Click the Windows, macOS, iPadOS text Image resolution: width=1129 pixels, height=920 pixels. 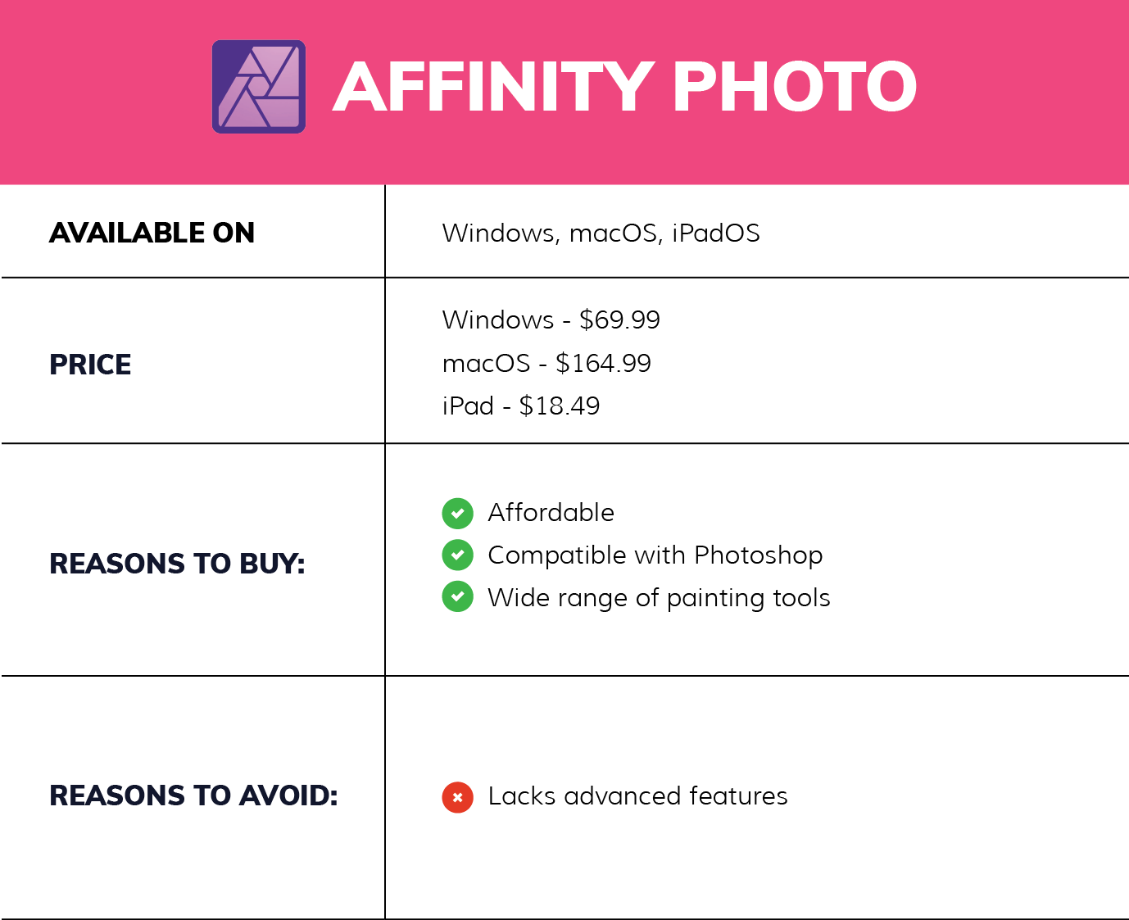[x=601, y=233]
